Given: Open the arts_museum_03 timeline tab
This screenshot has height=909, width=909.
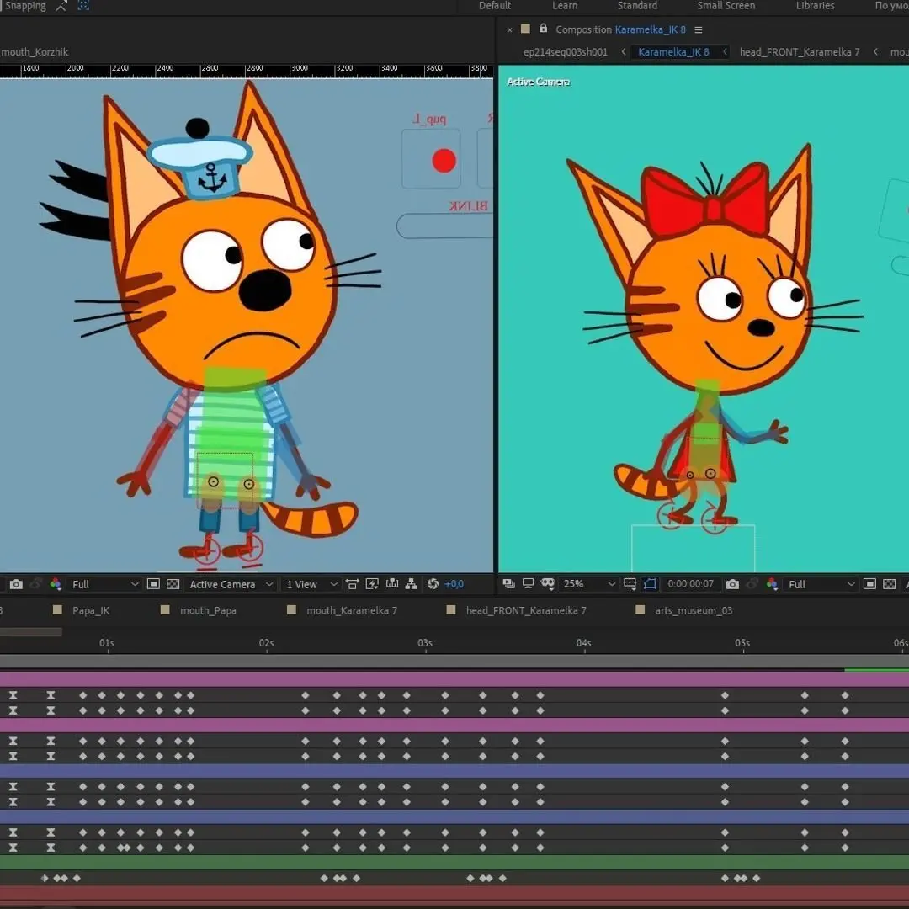Looking at the screenshot, I should (693, 610).
